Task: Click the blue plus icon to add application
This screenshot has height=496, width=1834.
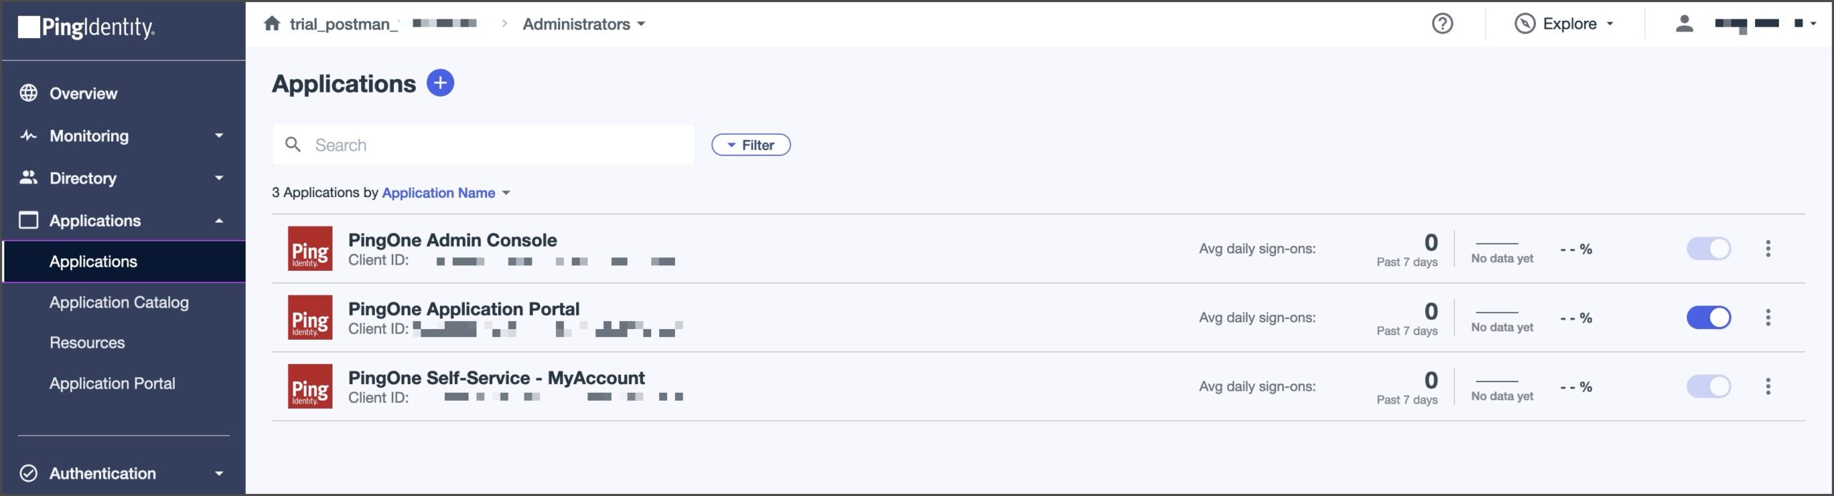Action: [440, 83]
